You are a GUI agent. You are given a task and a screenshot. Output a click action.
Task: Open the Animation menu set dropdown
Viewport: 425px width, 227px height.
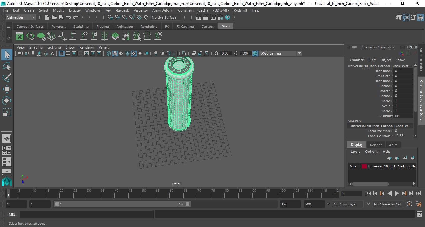click(21, 17)
